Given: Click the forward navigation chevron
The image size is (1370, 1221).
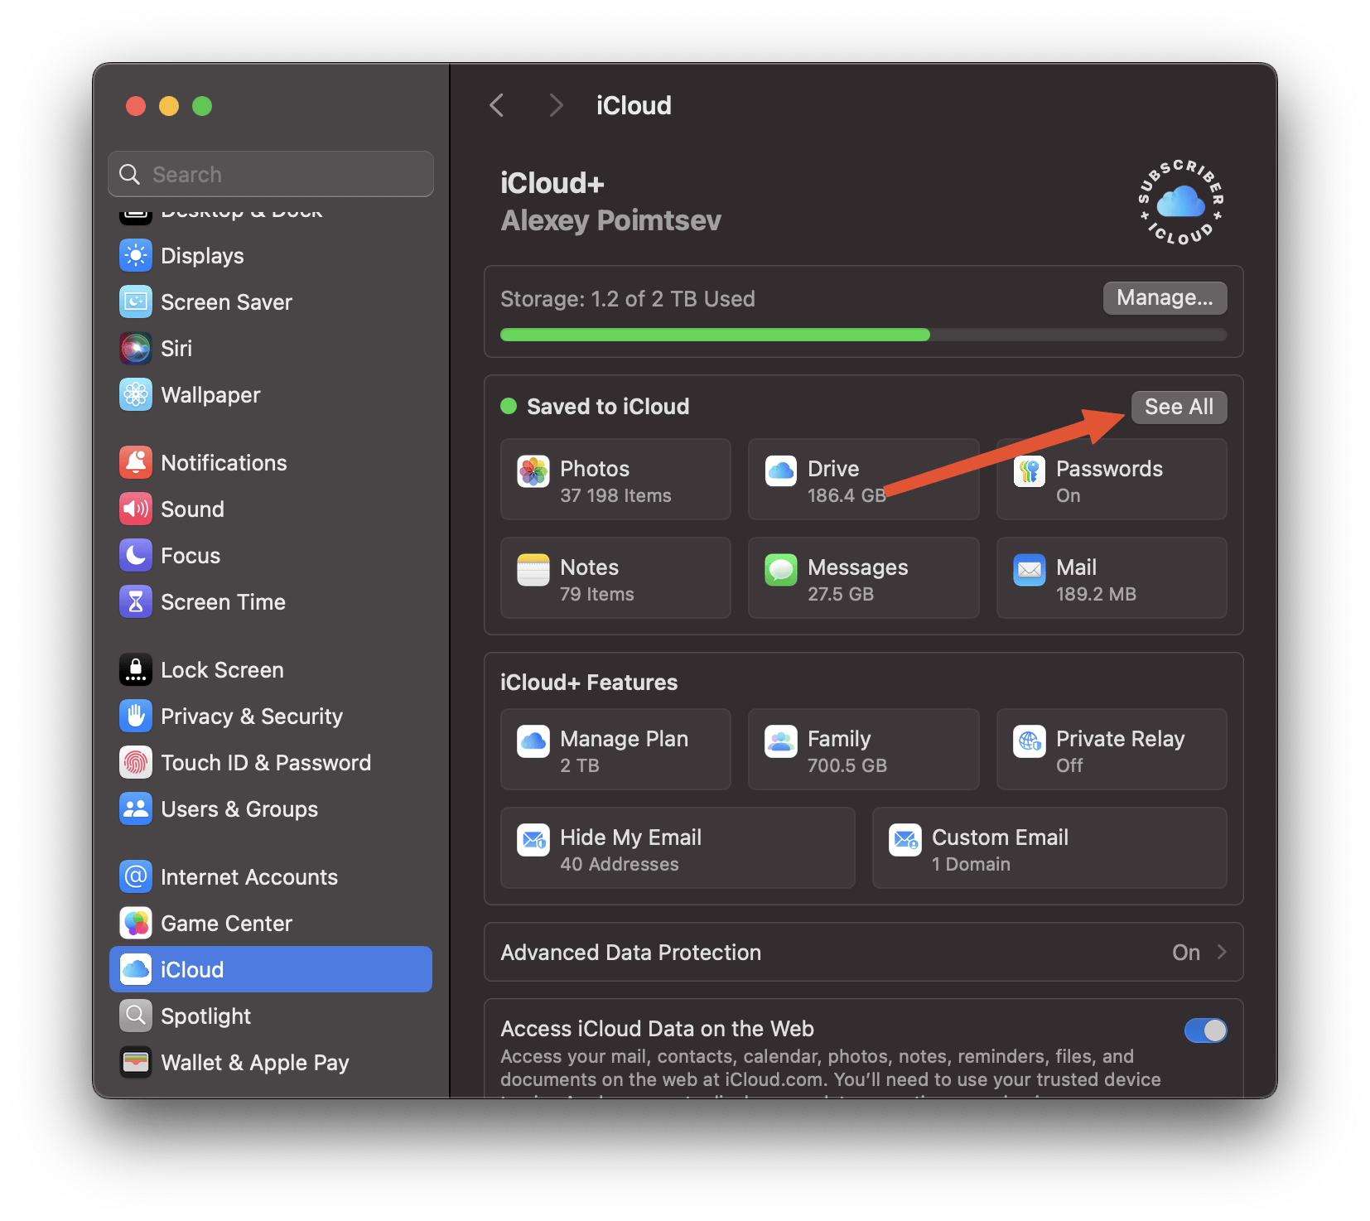Looking at the screenshot, I should coord(555,104).
